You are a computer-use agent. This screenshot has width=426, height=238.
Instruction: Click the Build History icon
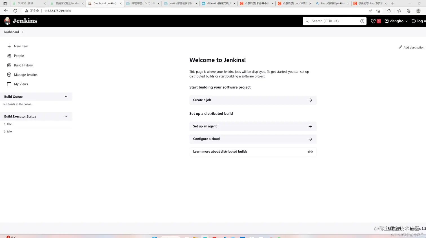coord(9,65)
